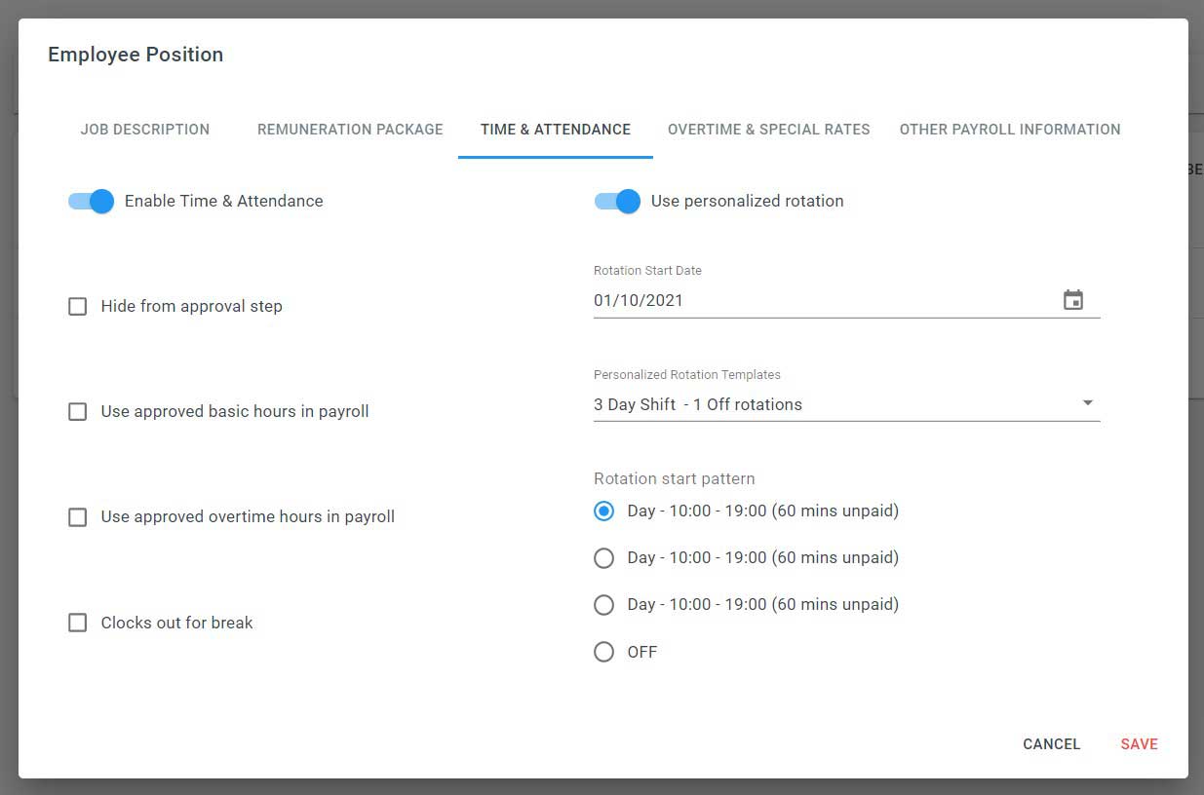Cancel the Employee Position dialog
This screenshot has height=795, width=1204.
(1052, 744)
